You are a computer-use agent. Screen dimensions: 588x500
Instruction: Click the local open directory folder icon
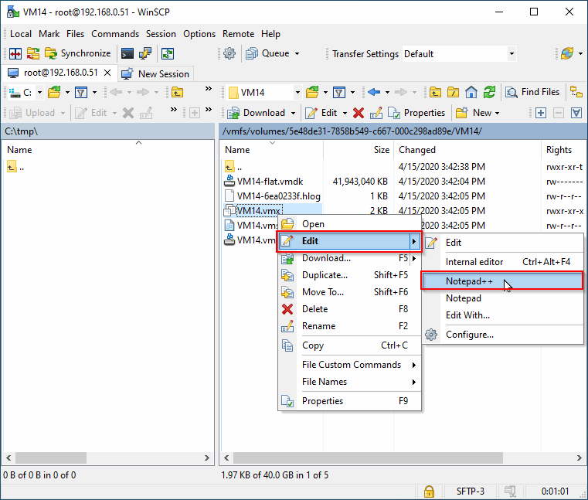click(54, 92)
